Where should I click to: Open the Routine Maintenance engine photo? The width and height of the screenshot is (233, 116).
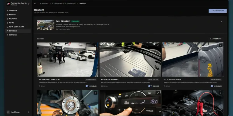(x=130, y=60)
